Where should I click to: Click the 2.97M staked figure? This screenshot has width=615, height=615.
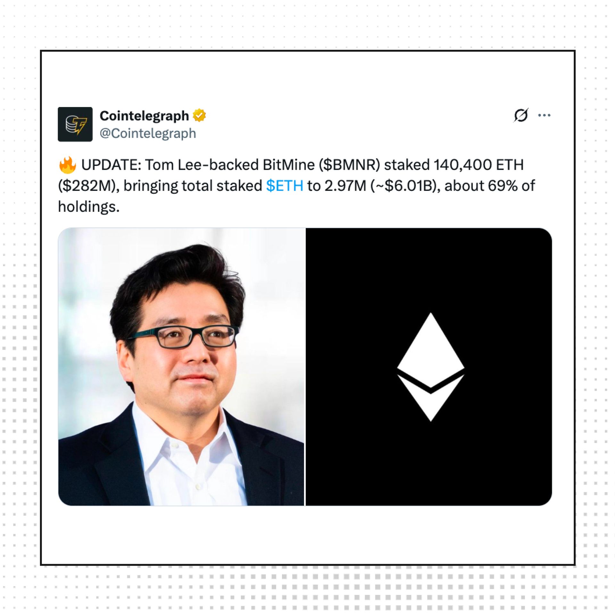[345, 186]
